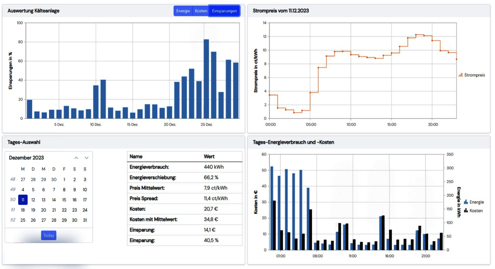Pick December 25 in the calendar

(x=23, y=220)
